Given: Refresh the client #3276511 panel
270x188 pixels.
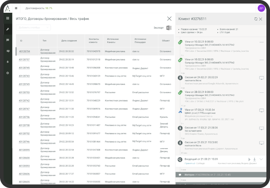Looking at the screenshot, I should click(x=256, y=19).
